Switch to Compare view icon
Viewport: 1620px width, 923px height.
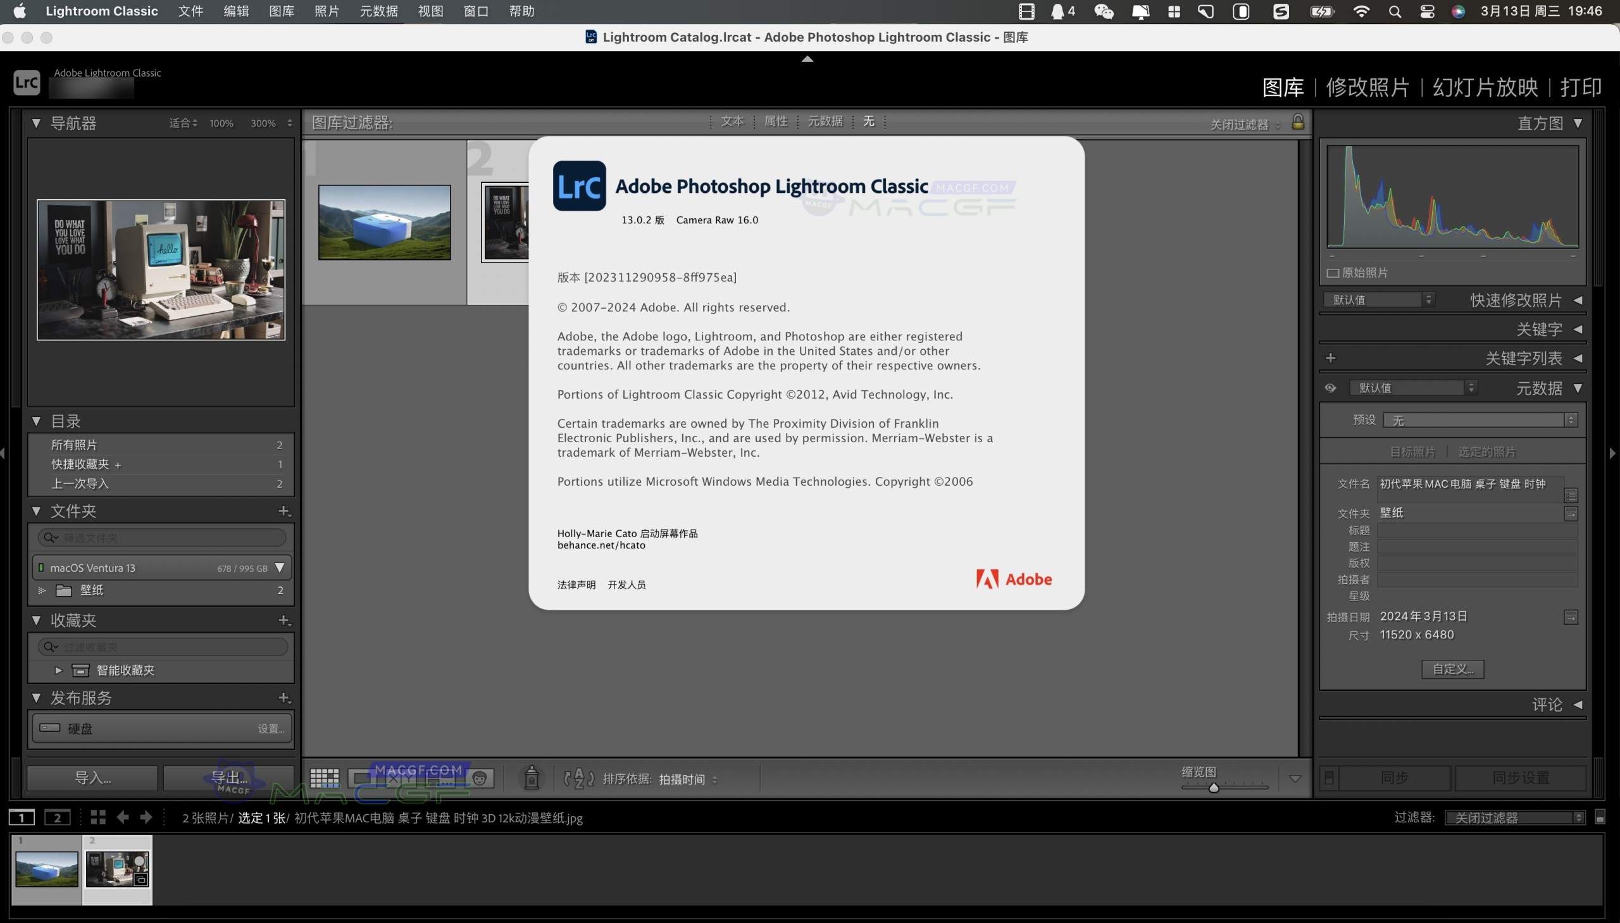[x=401, y=779]
